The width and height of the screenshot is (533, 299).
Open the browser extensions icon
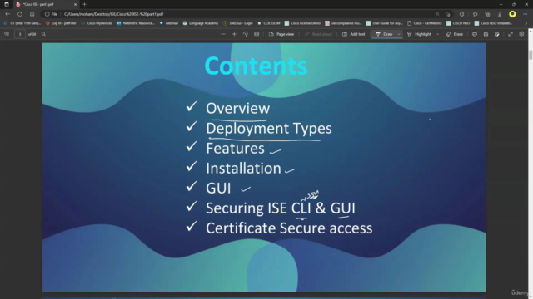pos(461,14)
